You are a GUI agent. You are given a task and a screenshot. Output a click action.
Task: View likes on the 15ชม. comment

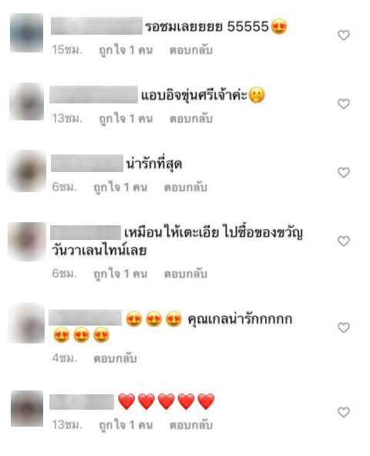126,50
